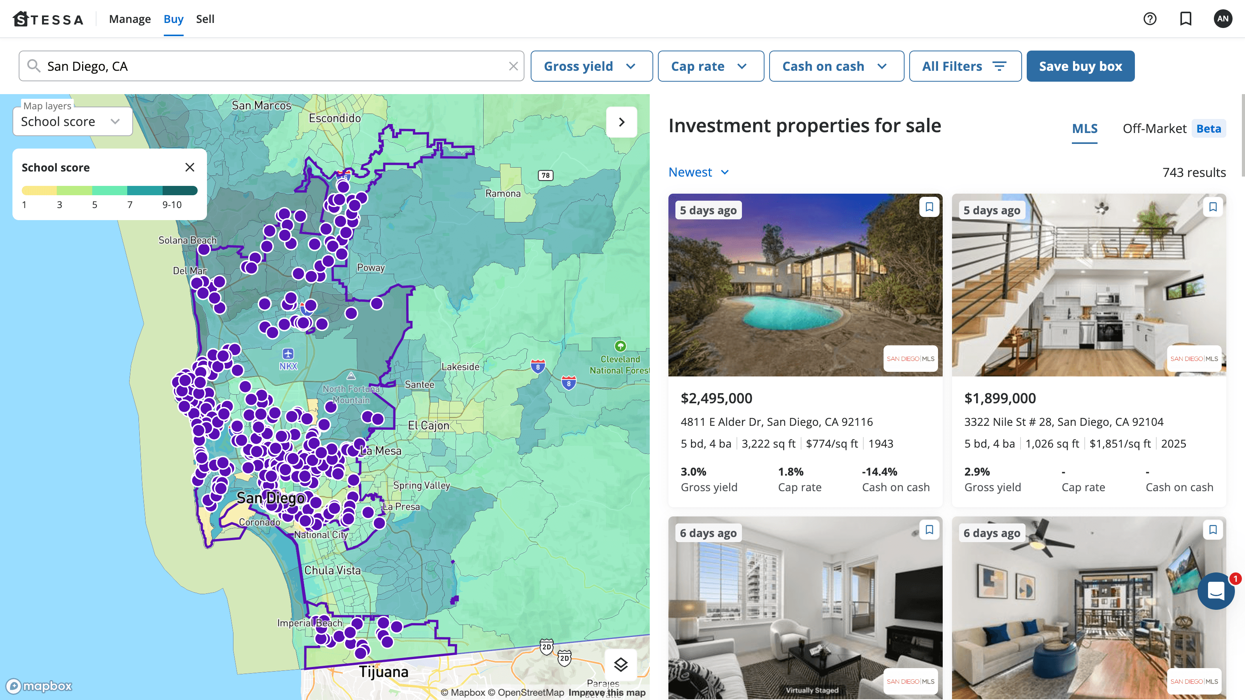Switch to the Off-Market tab
Screen dimensions: 1245x700
tap(1154, 128)
